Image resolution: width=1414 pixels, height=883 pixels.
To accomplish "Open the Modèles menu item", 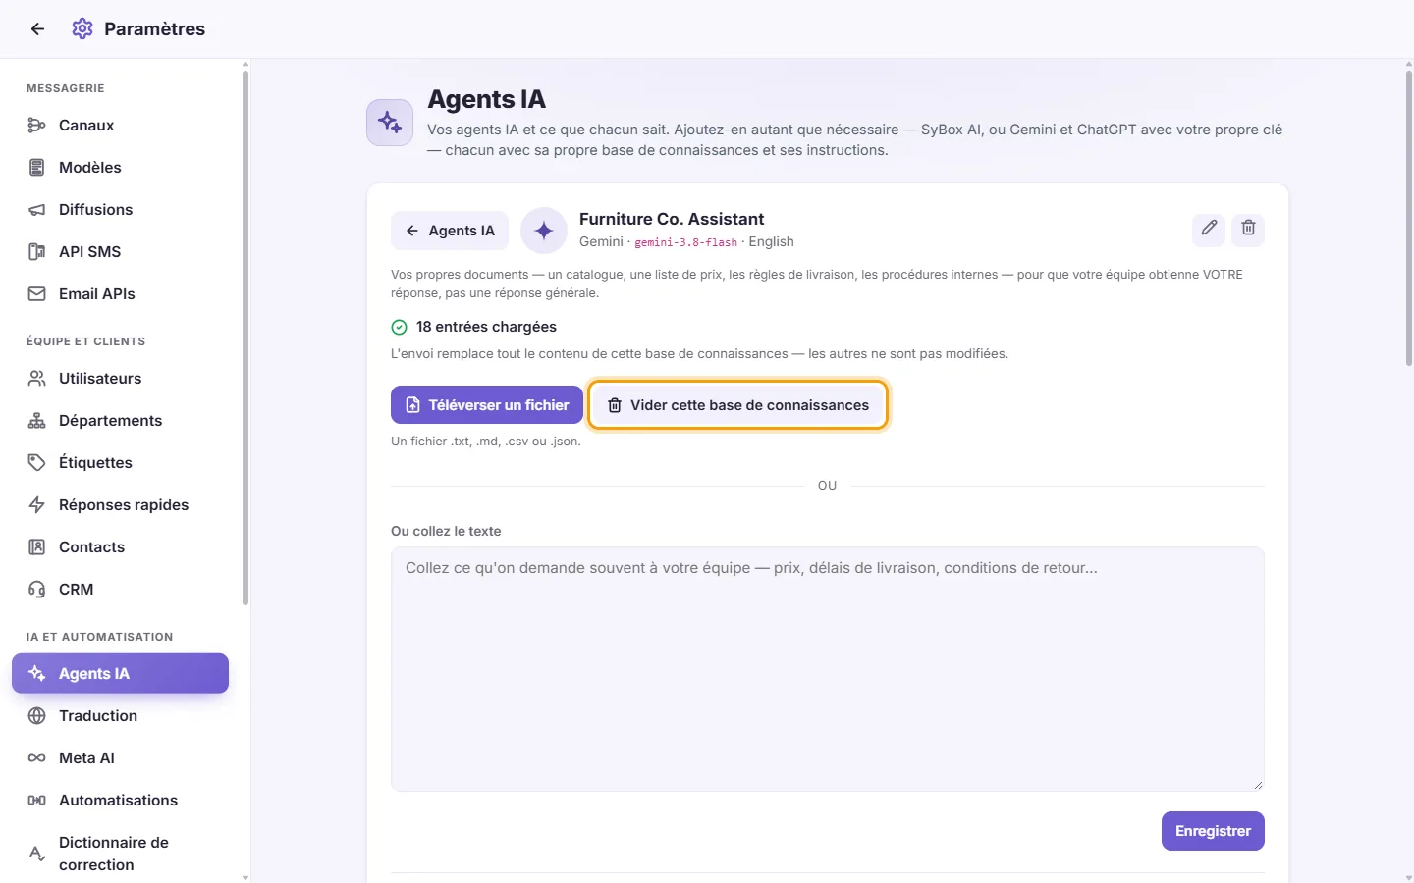I will [120, 168].
